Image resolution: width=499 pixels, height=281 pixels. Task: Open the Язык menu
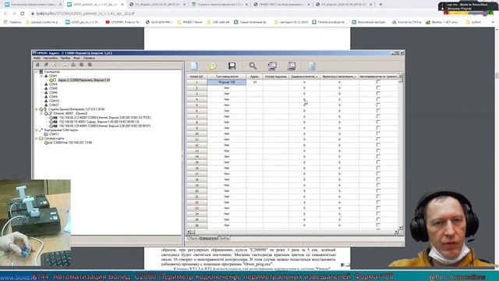click(x=76, y=58)
